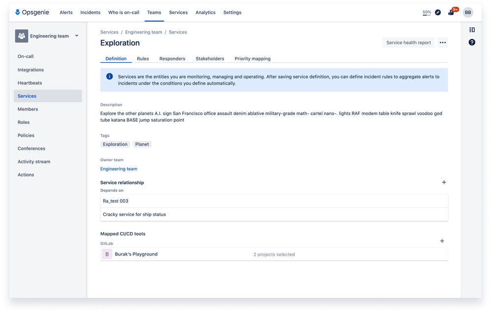Open Roles in the sidebar
491x313 pixels.
[48, 122]
